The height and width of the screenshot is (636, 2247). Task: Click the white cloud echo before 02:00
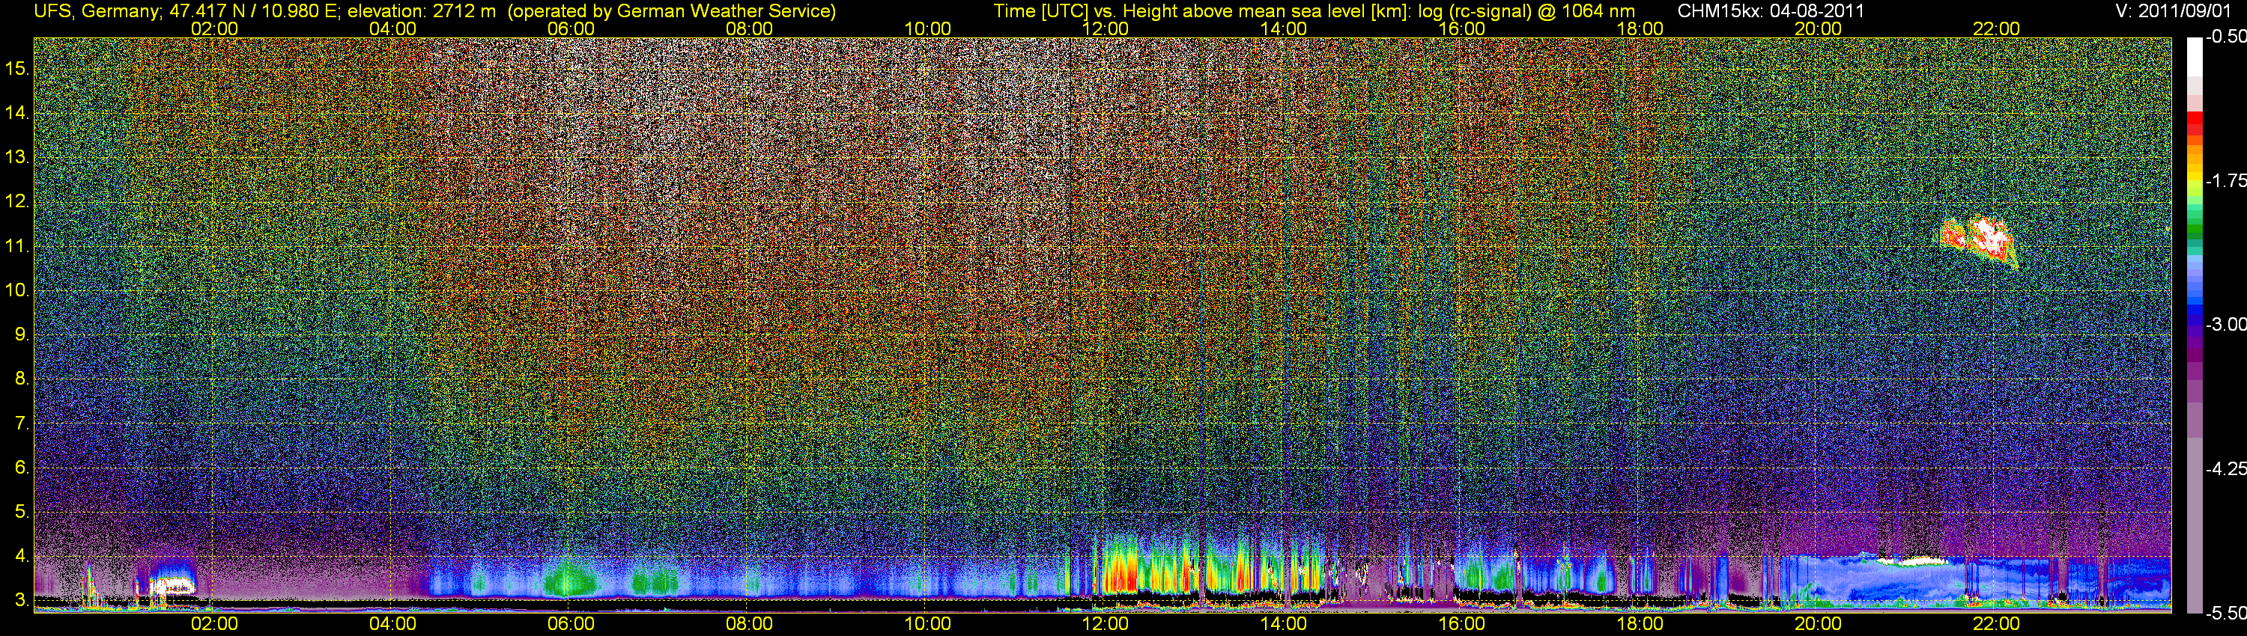pyautogui.click(x=172, y=583)
